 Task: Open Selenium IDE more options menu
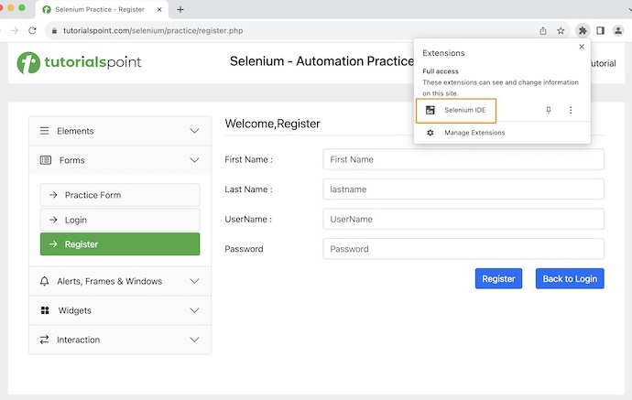coord(571,110)
